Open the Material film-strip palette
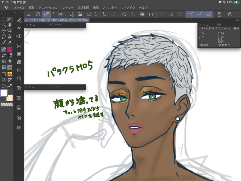The width and height of the screenshot is (241, 181). tap(19, 54)
